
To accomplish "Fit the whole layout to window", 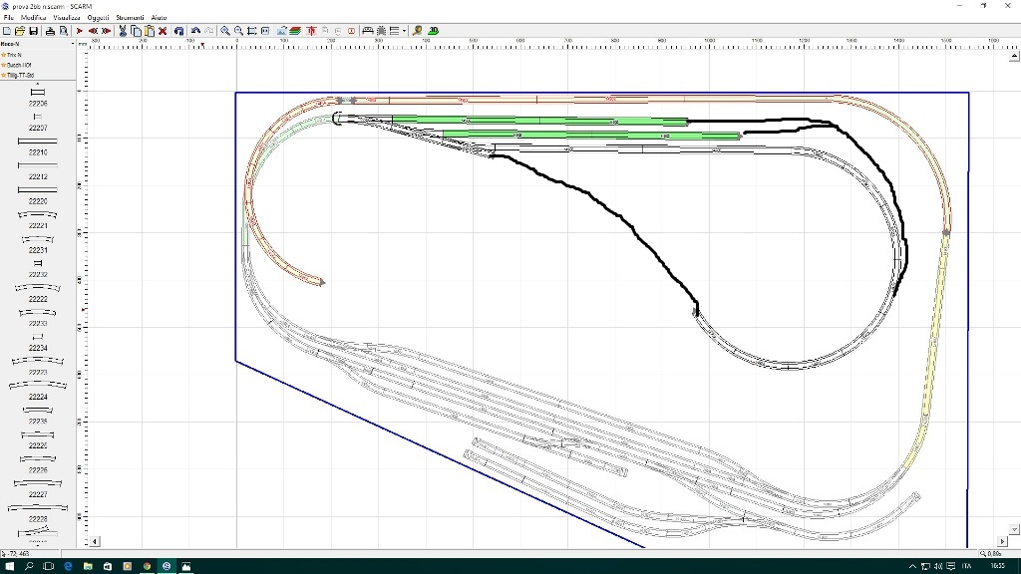I will (x=251, y=31).
